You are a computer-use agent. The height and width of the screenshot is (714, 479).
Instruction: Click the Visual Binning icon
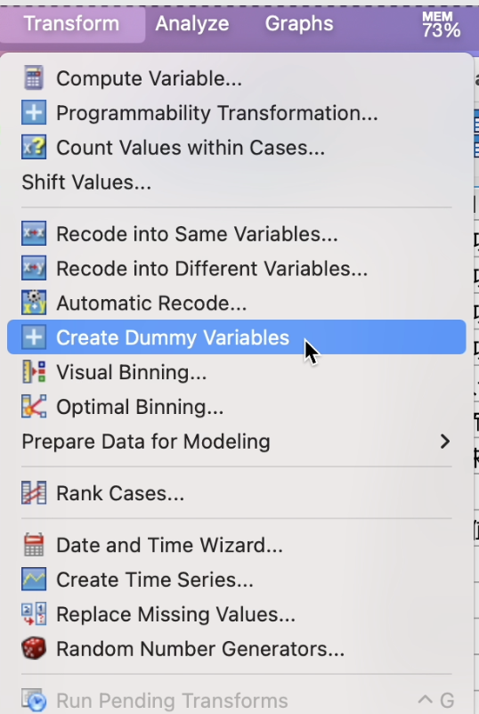[x=33, y=372]
